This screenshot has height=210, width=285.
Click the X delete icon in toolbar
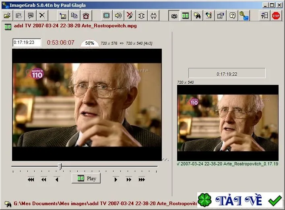(x=42, y=16)
